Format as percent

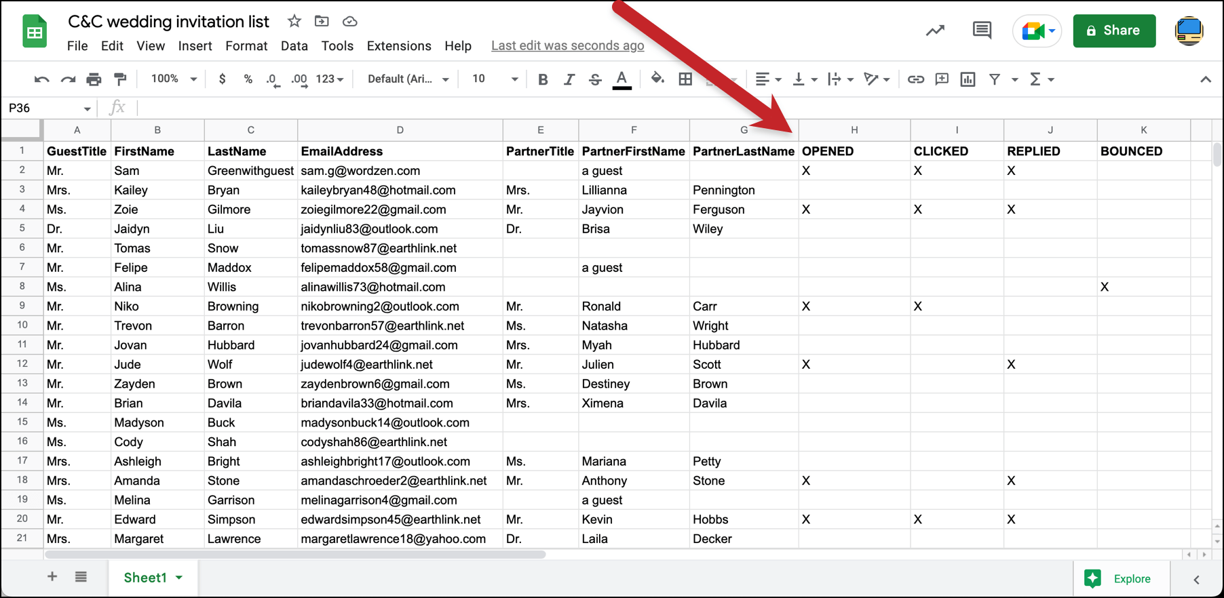(x=248, y=79)
